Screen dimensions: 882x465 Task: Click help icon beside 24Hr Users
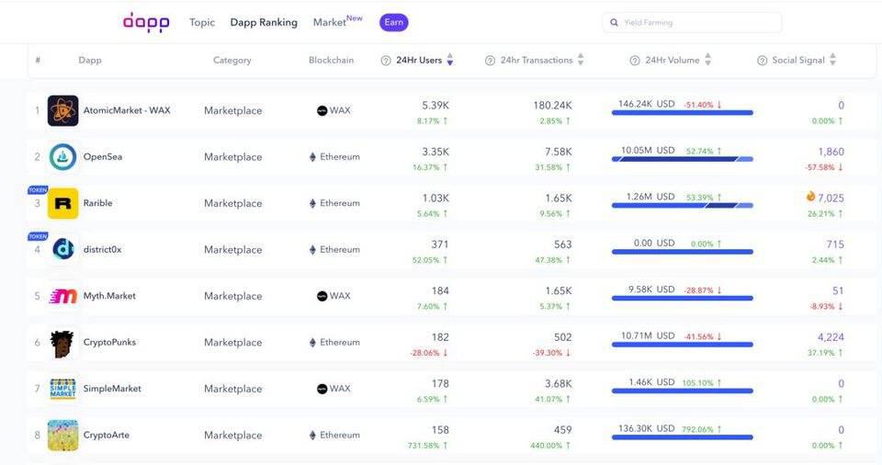click(385, 61)
